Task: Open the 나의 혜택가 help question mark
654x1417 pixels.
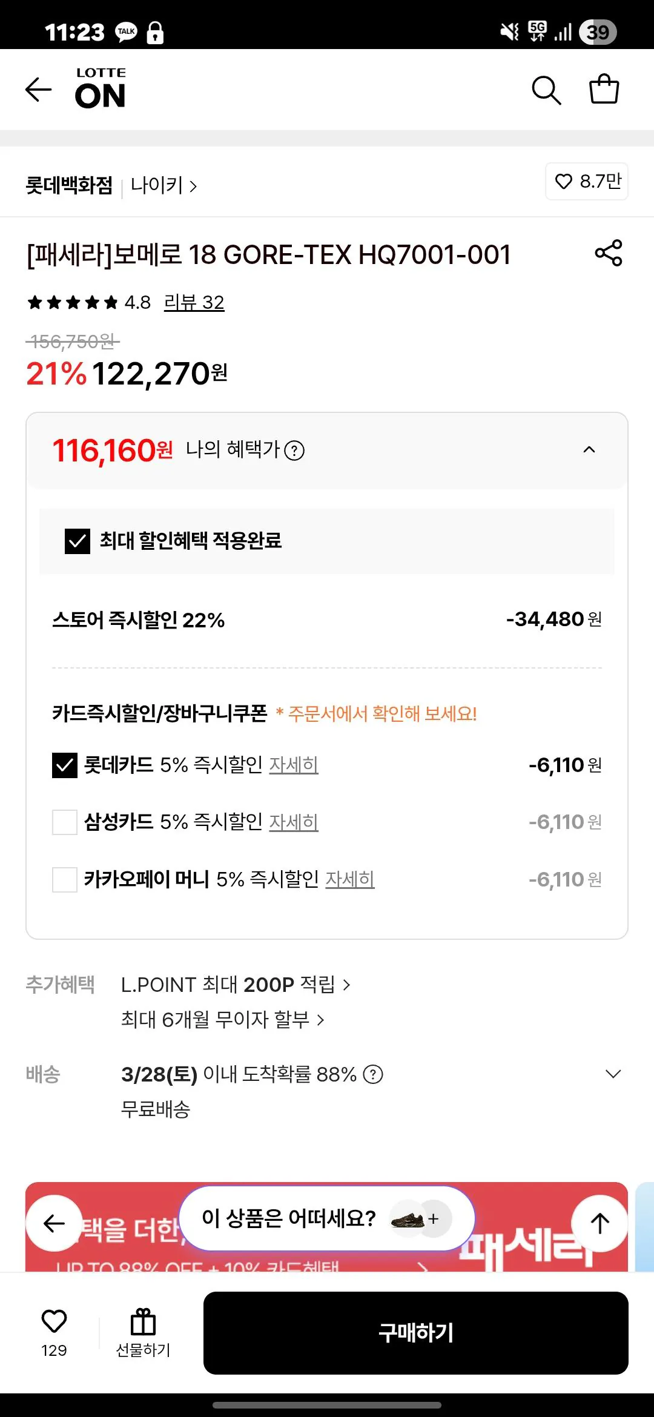Action: click(x=296, y=449)
